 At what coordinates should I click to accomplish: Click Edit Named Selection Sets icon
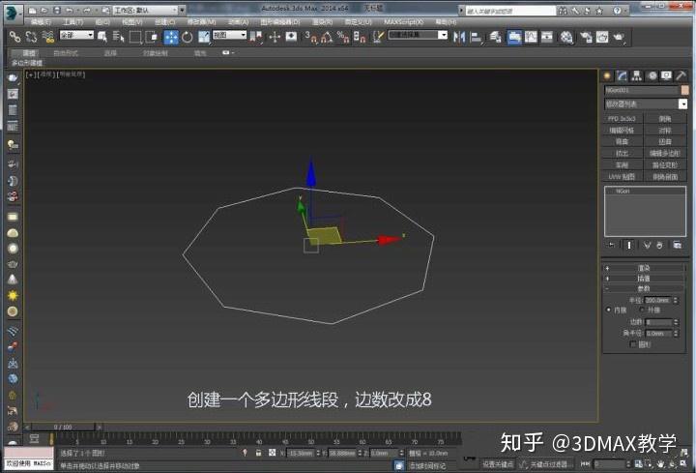(378, 37)
